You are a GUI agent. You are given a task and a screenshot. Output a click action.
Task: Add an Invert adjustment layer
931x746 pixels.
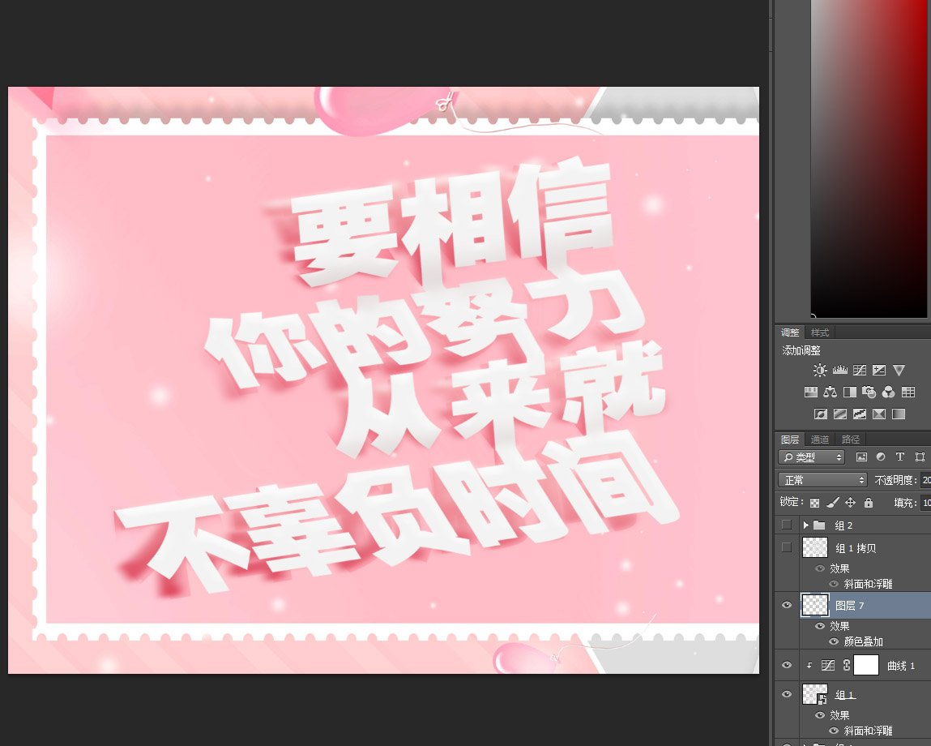tap(821, 414)
